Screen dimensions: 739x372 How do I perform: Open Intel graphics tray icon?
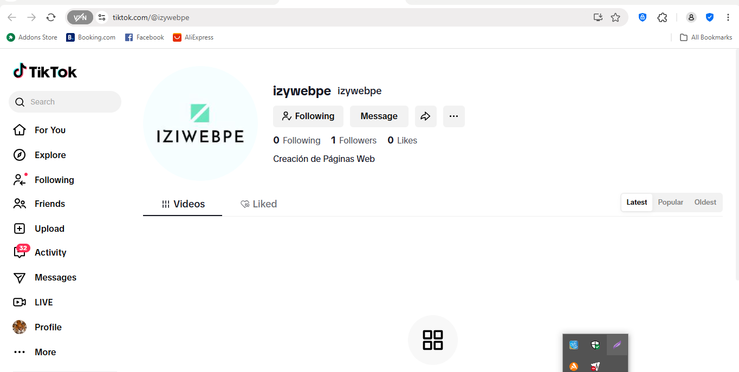[573, 344]
